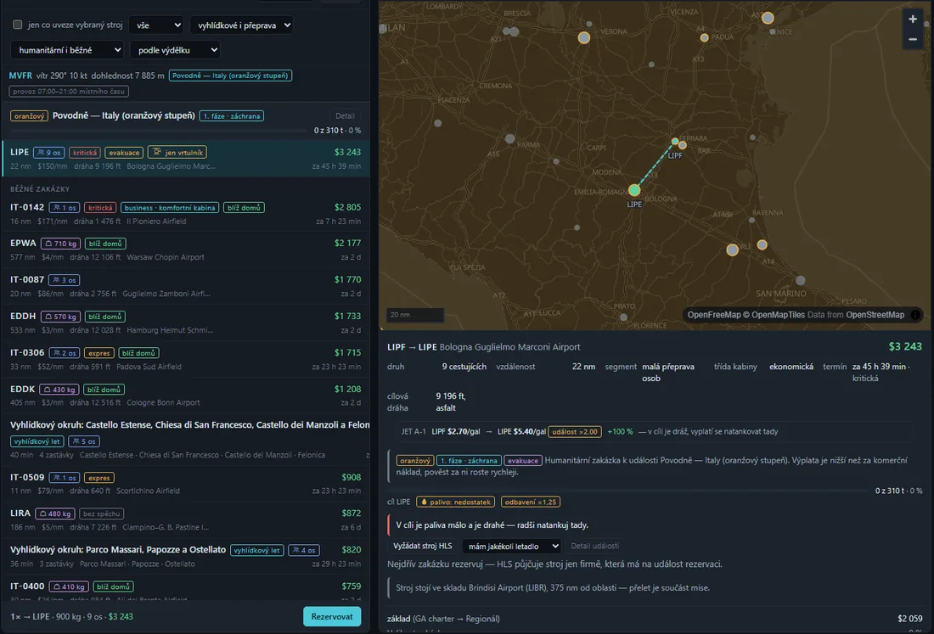Viewport: 934px width, 634px height.
Task: Toggle the map attribution info icon
Action: coord(915,315)
